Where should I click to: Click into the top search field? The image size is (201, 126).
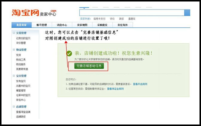(132, 13)
